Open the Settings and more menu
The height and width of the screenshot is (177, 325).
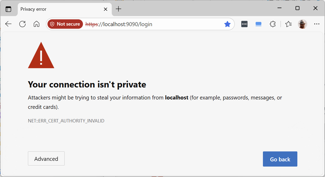pos(317,24)
